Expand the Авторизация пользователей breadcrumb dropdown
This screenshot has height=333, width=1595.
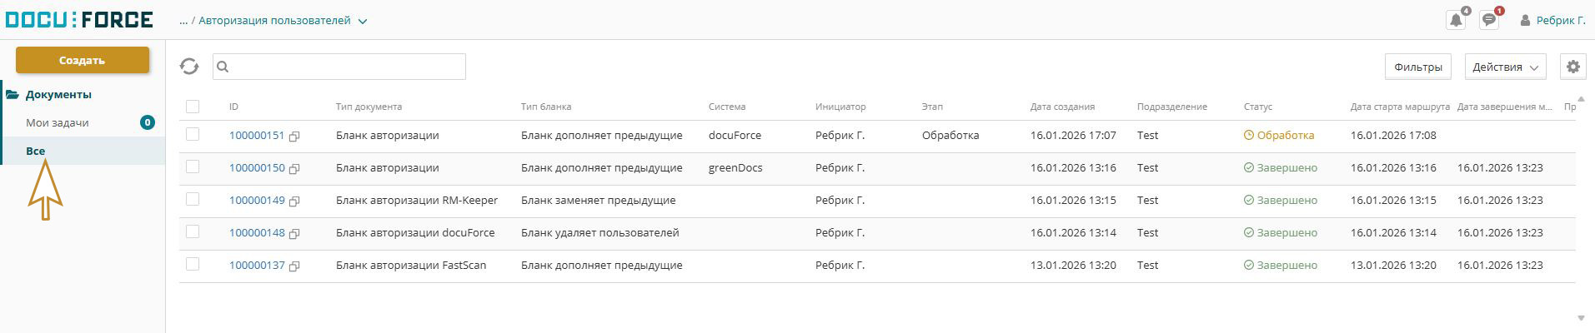point(363,22)
